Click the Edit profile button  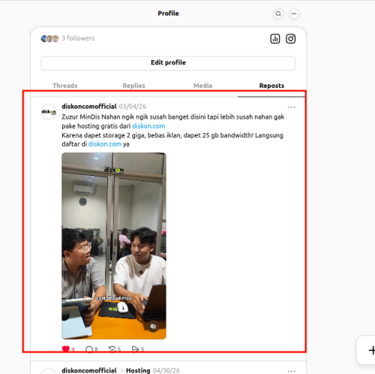click(168, 63)
